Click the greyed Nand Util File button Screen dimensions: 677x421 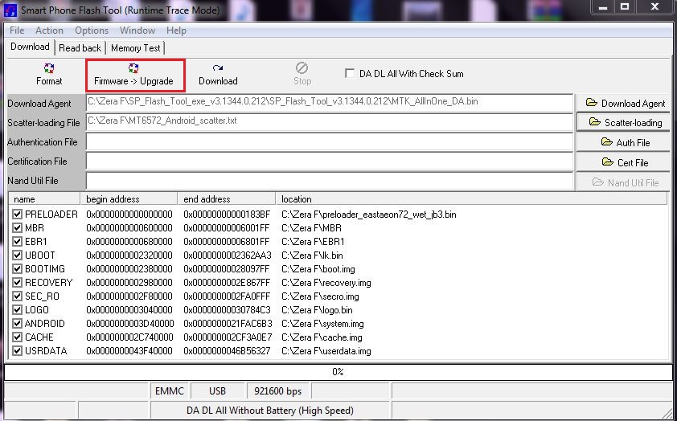pos(623,182)
